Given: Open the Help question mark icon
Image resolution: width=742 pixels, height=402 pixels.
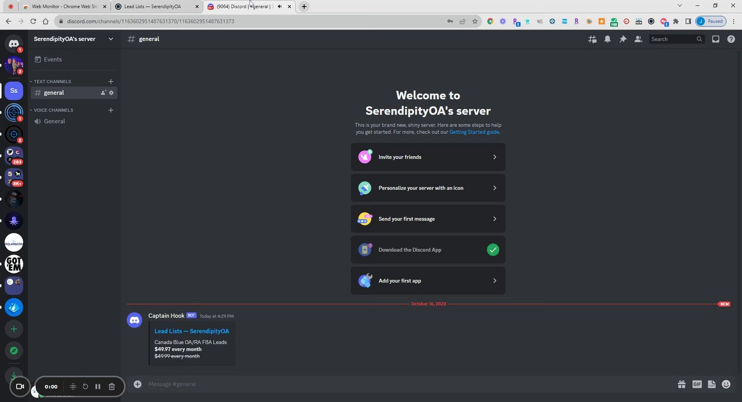Looking at the screenshot, I should pyautogui.click(x=731, y=39).
